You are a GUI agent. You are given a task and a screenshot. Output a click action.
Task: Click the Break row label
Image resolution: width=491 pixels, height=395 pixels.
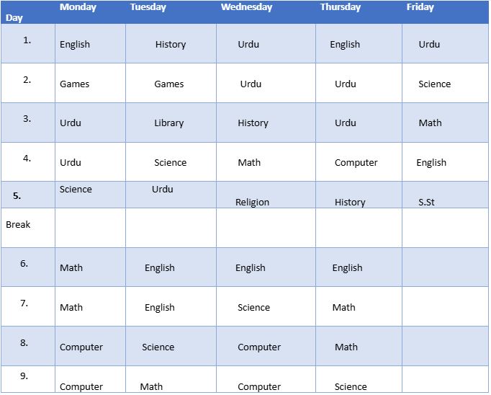28,228
